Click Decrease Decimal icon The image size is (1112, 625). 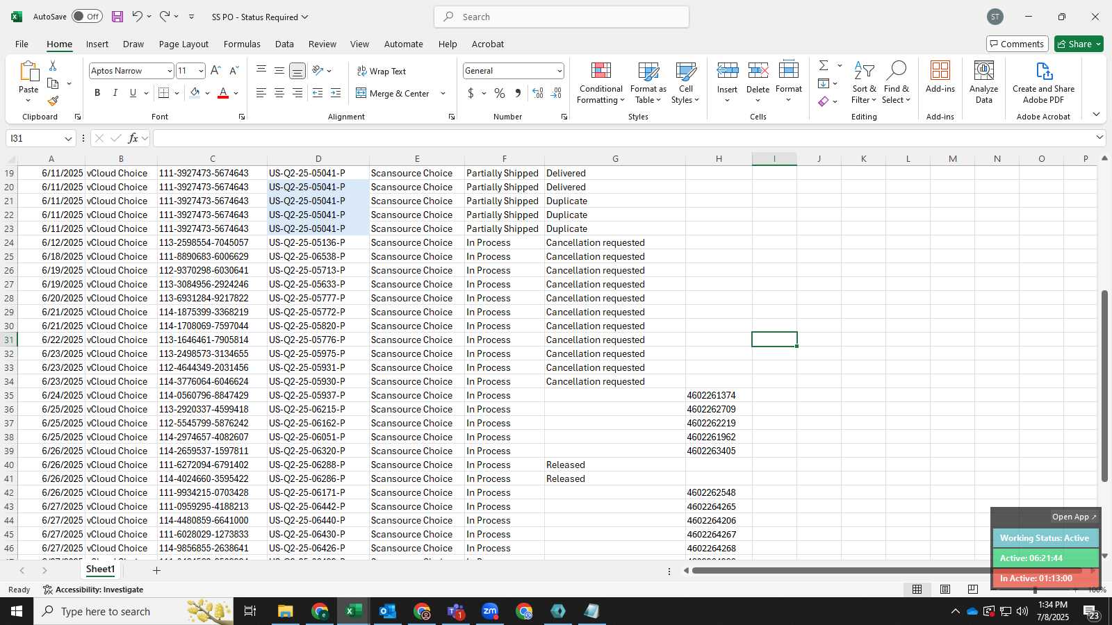[556, 93]
